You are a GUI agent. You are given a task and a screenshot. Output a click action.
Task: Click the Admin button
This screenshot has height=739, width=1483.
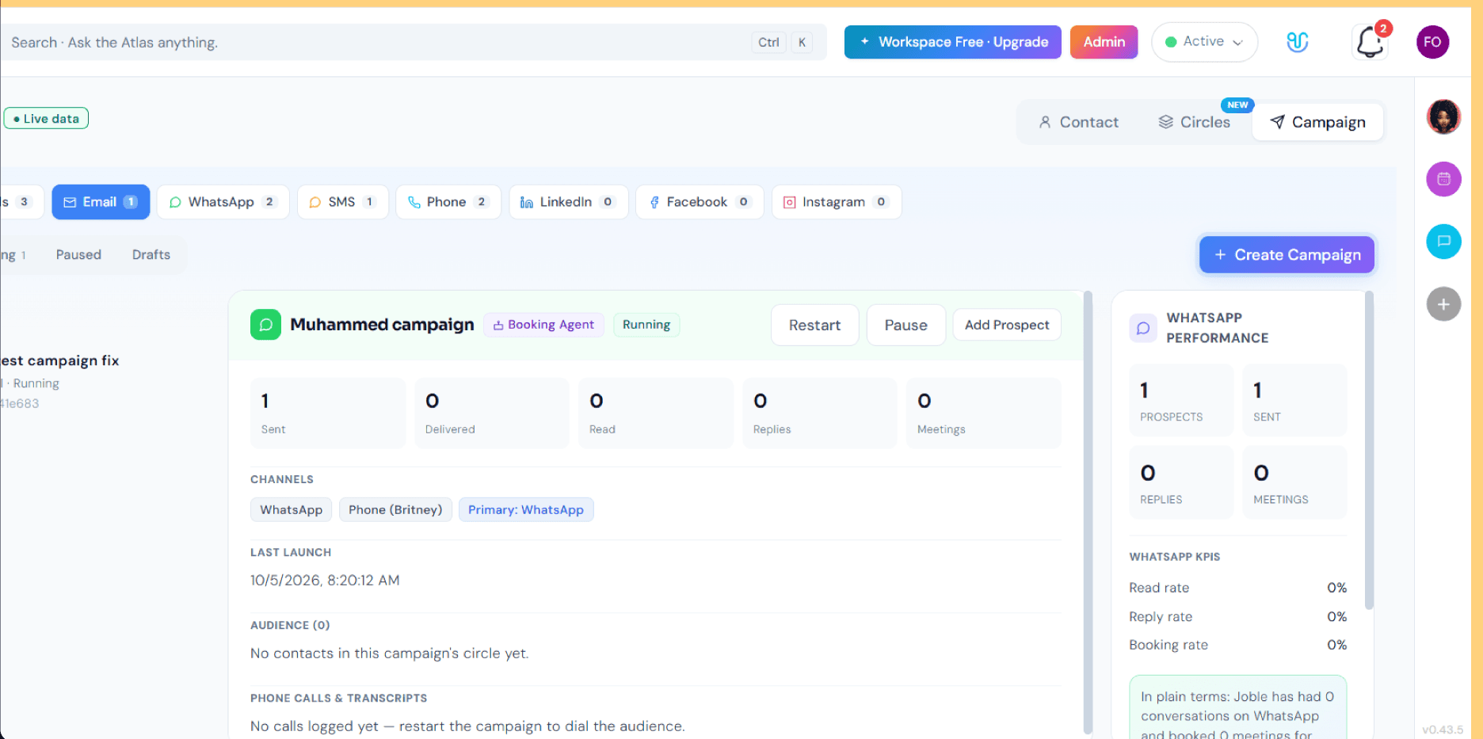(1104, 42)
